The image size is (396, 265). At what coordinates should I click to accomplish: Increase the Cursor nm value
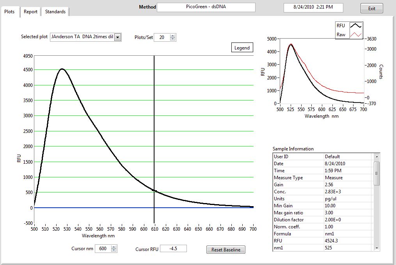coord(114,247)
